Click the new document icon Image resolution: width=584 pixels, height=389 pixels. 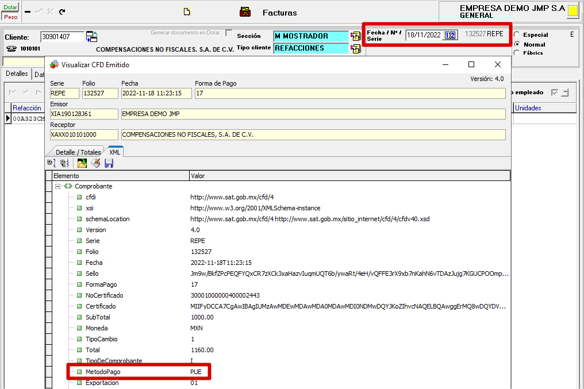point(187,11)
